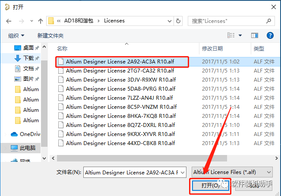Select license file 7LZZ-AN4J R10.alf

point(120,98)
